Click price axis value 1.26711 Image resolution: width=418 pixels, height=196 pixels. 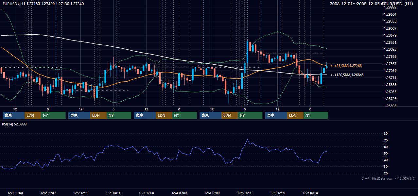tap(390, 78)
